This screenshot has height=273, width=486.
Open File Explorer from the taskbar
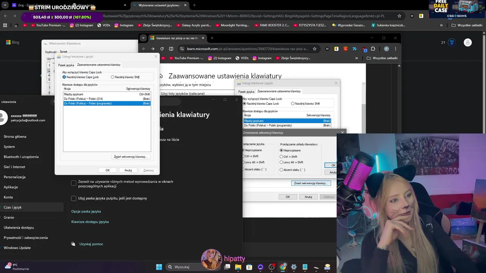click(x=238, y=267)
